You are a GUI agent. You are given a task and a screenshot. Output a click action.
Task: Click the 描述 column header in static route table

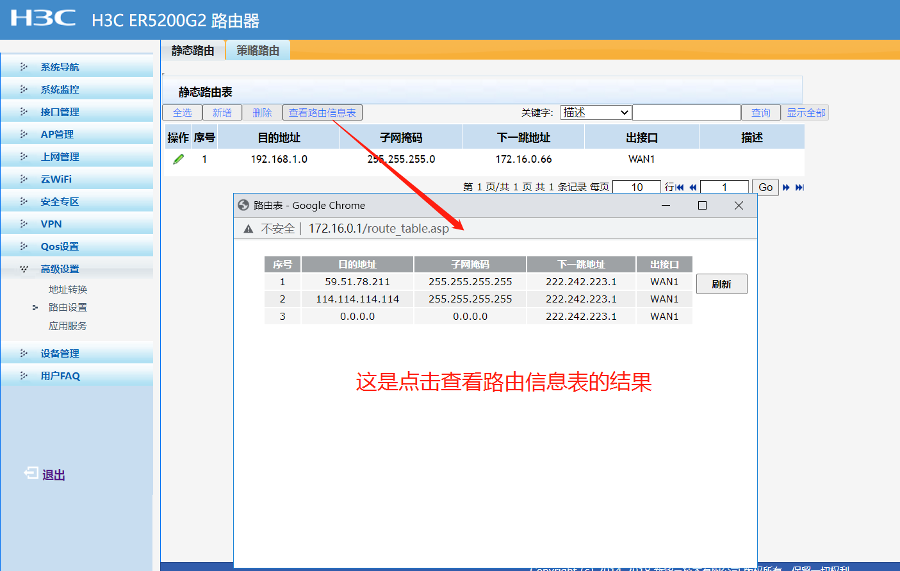coord(752,137)
